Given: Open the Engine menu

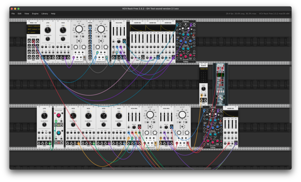Looking at the screenshot, I should click(x=35, y=14).
